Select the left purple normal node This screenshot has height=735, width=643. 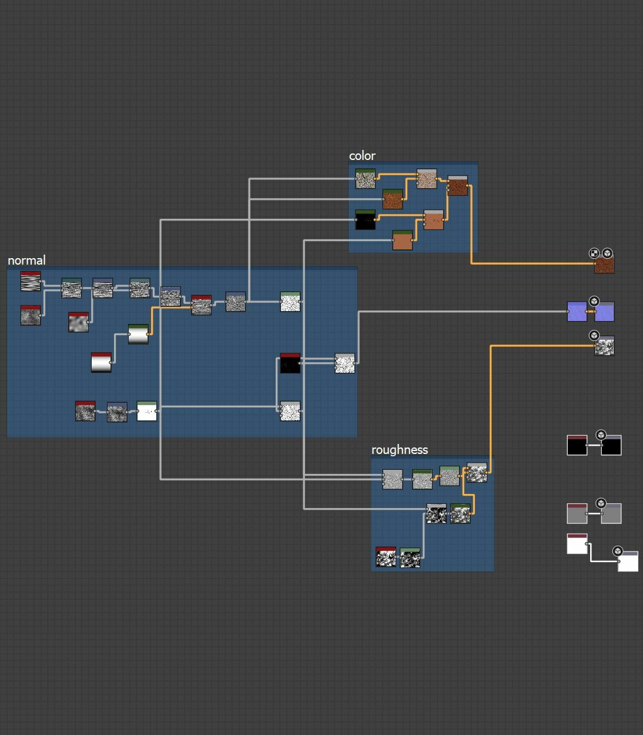pos(577,312)
